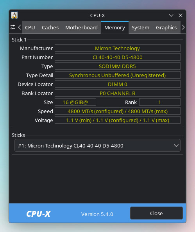Click the Device Locator label
This screenshot has width=195, height=232.
click(35, 85)
